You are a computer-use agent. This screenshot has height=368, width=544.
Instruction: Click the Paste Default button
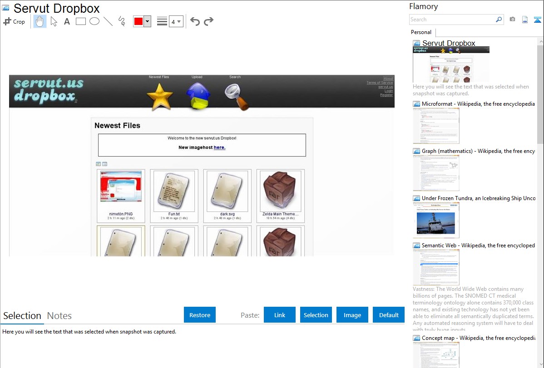point(389,315)
